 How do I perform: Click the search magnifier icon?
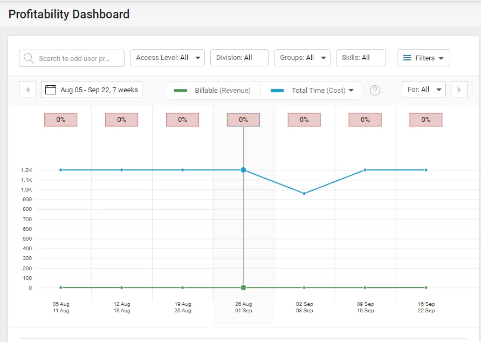point(28,58)
